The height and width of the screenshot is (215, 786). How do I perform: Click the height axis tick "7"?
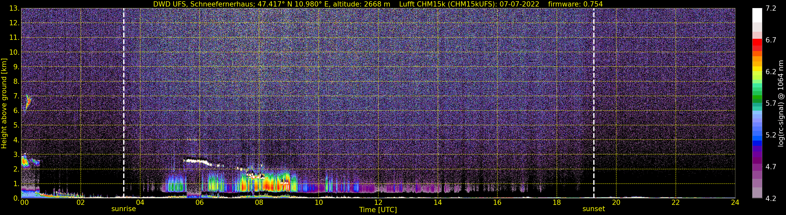(x=16, y=96)
